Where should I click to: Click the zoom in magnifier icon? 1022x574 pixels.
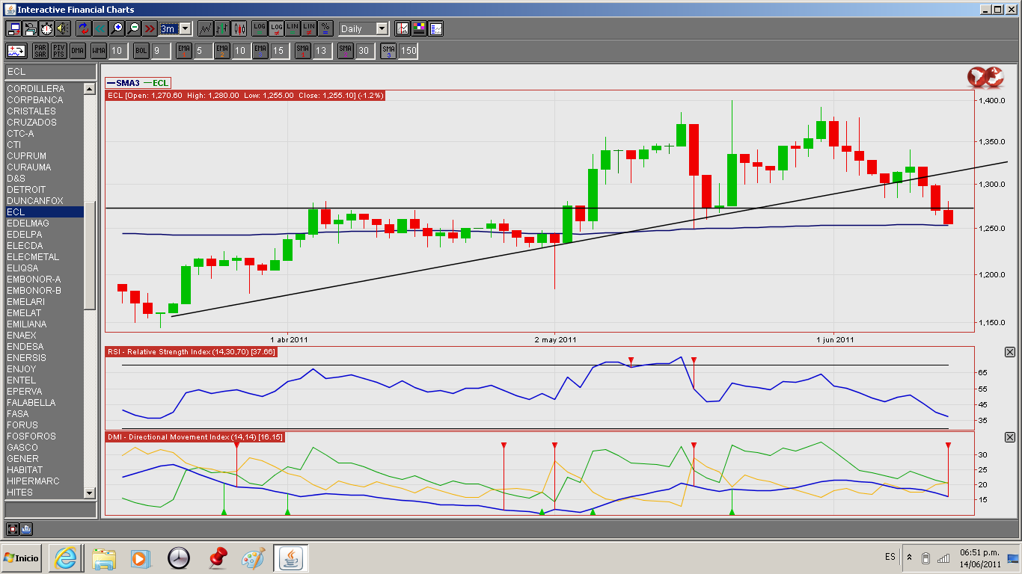click(x=117, y=28)
